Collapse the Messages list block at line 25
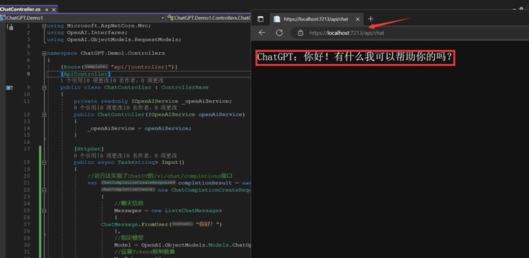Viewport: 529px width, 258px height. 44,210
